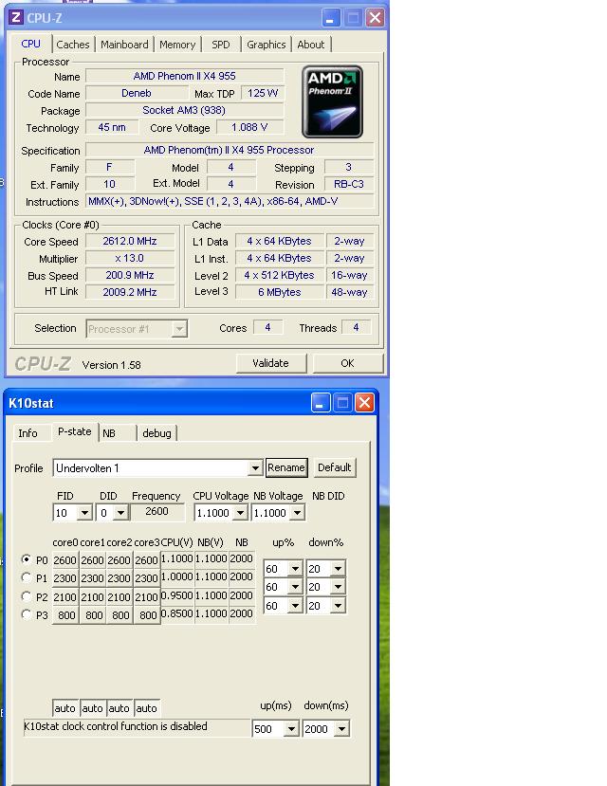Open the disabled Processor #1 selection dropdown

137,329
